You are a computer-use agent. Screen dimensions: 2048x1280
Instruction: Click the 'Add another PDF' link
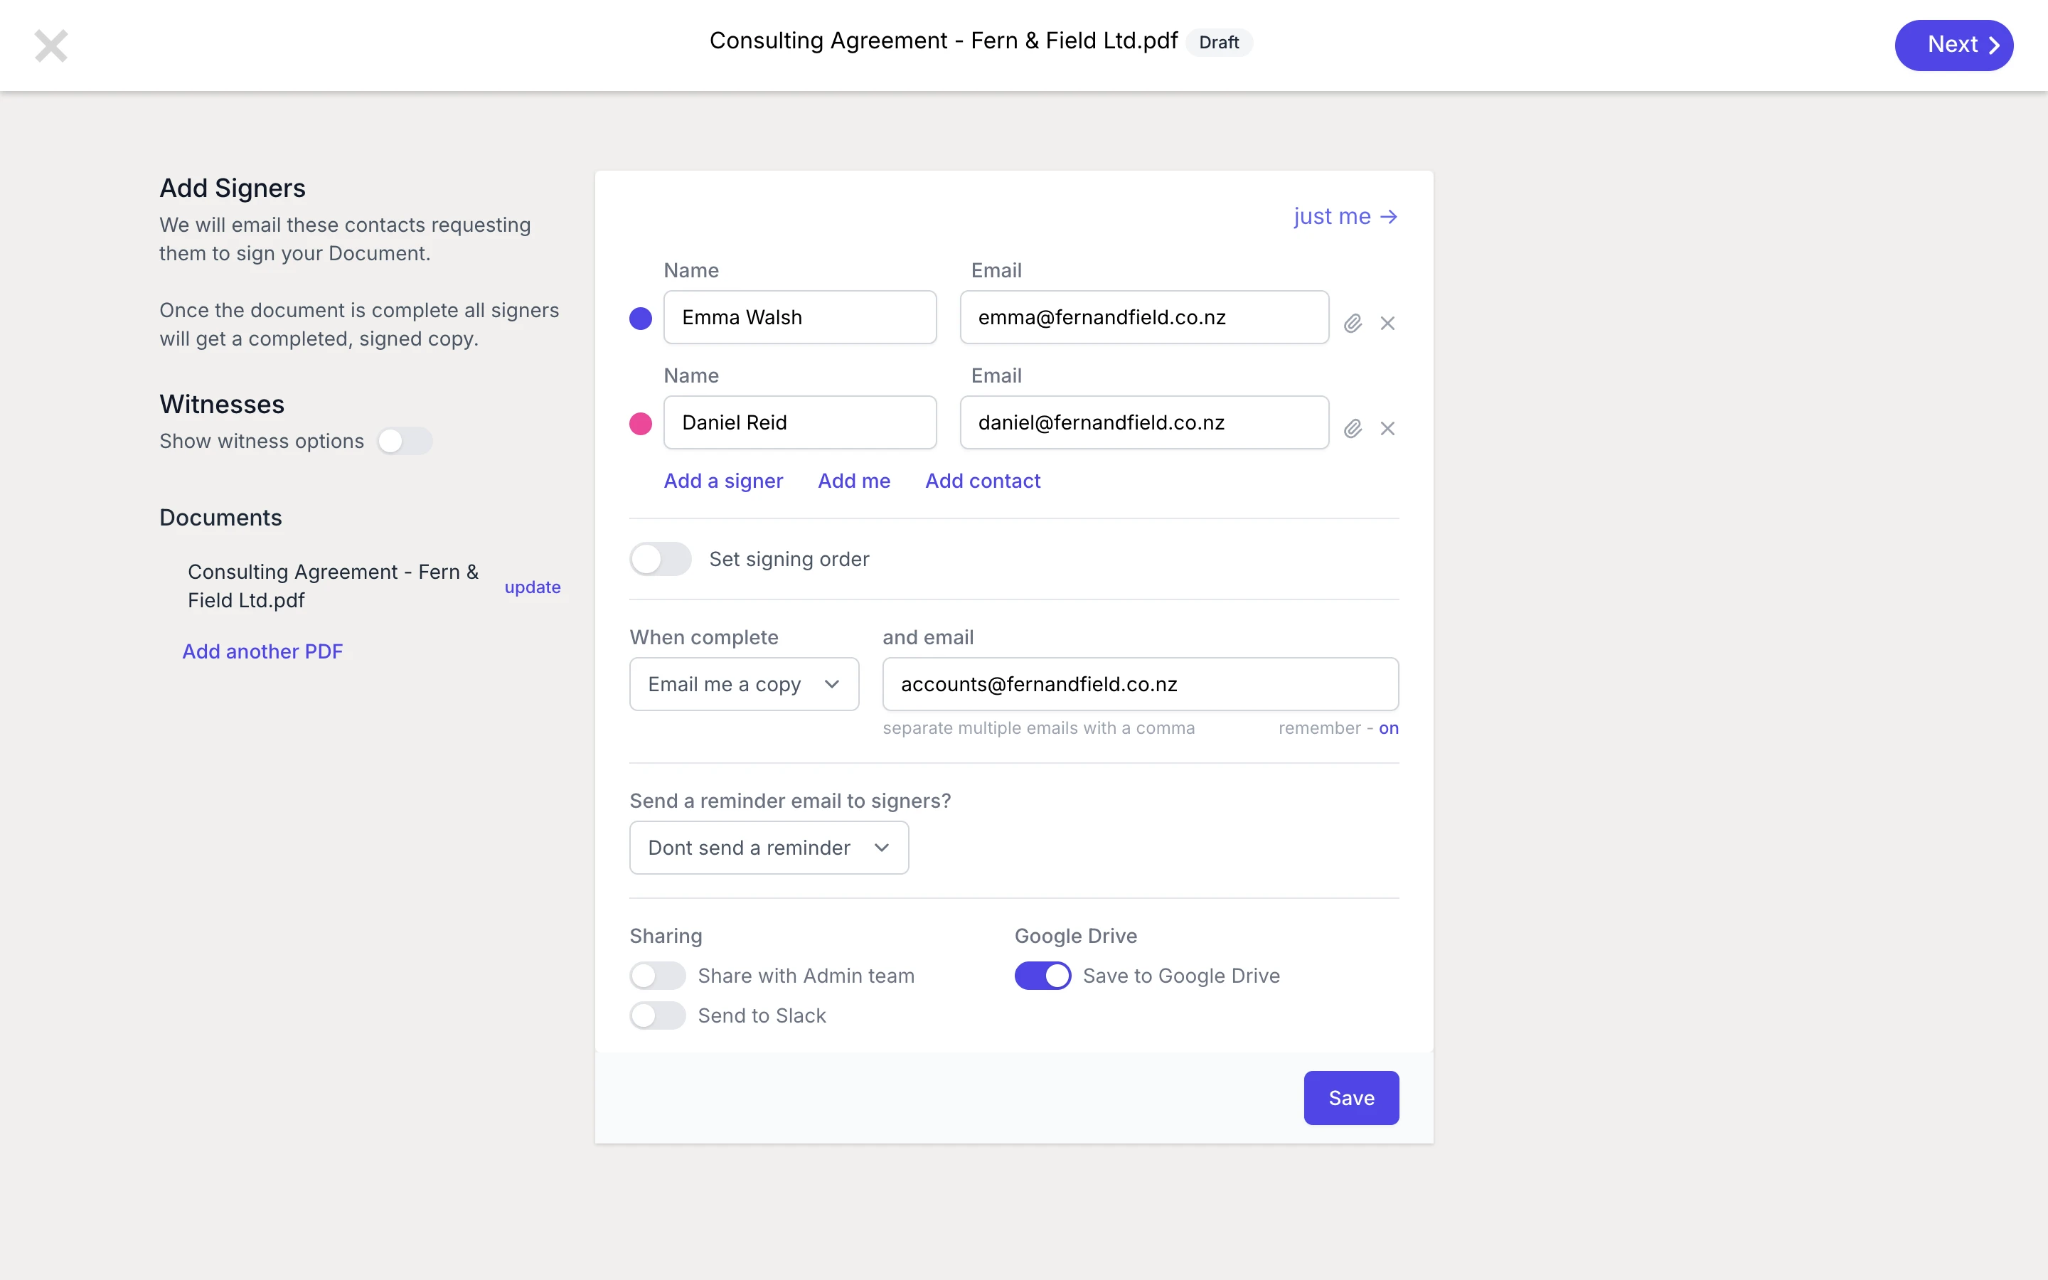[x=262, y=651]
